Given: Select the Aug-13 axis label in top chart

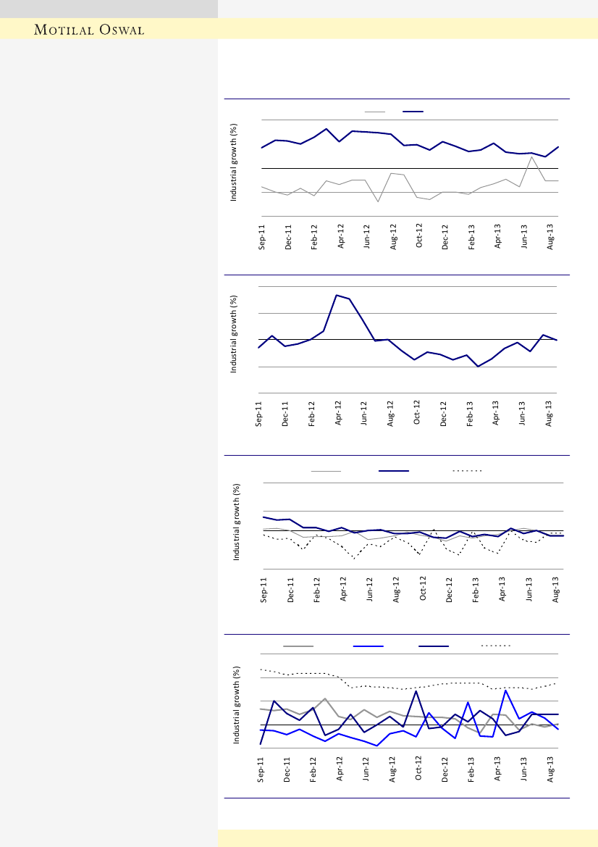Looking at the screenshot, I should (x=551, y=238).
